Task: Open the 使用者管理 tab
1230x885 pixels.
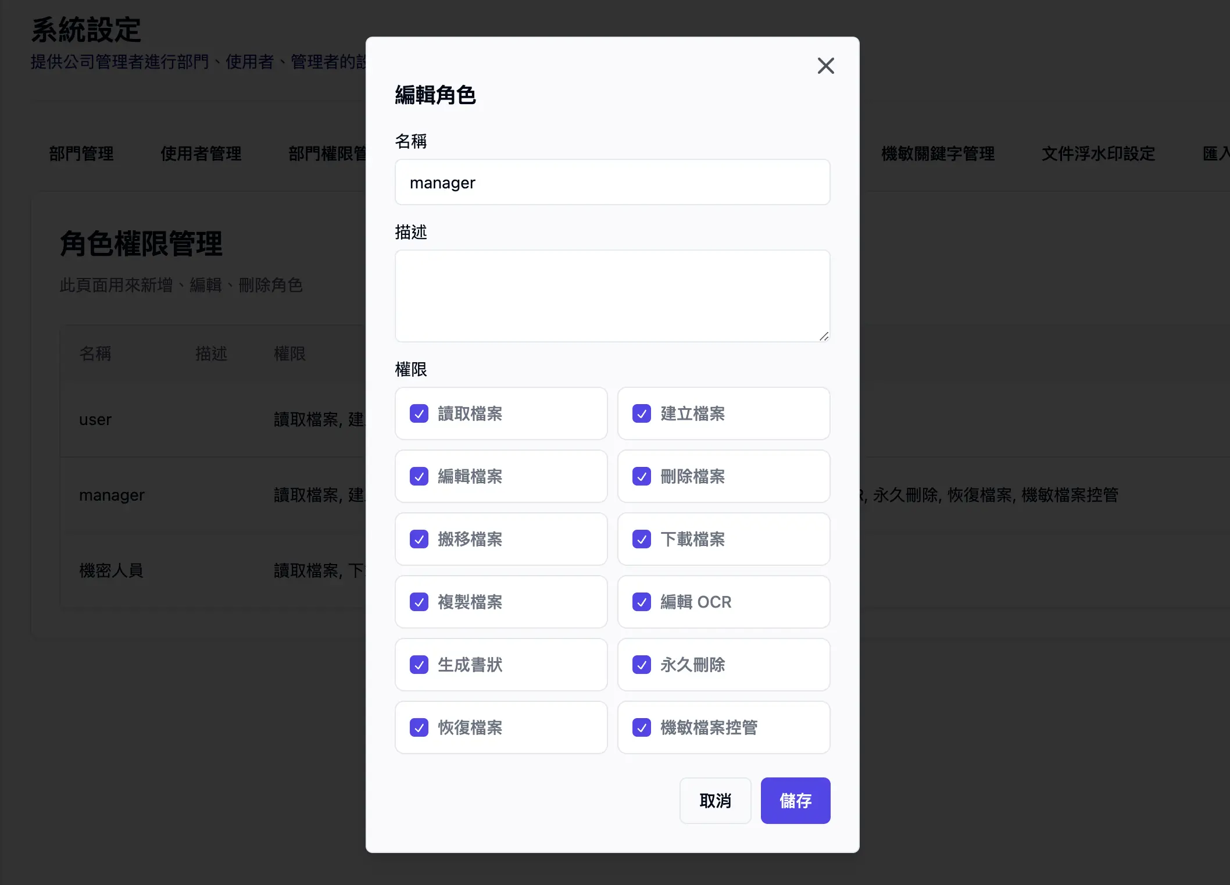Action: [201, 154]
